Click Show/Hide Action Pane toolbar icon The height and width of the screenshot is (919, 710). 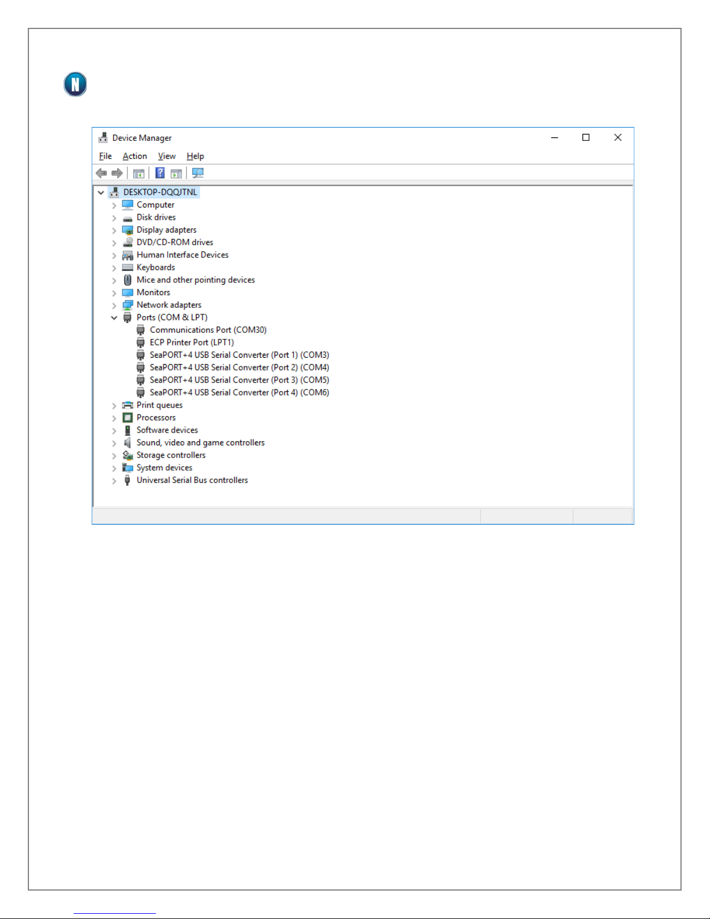click(176, 173)
